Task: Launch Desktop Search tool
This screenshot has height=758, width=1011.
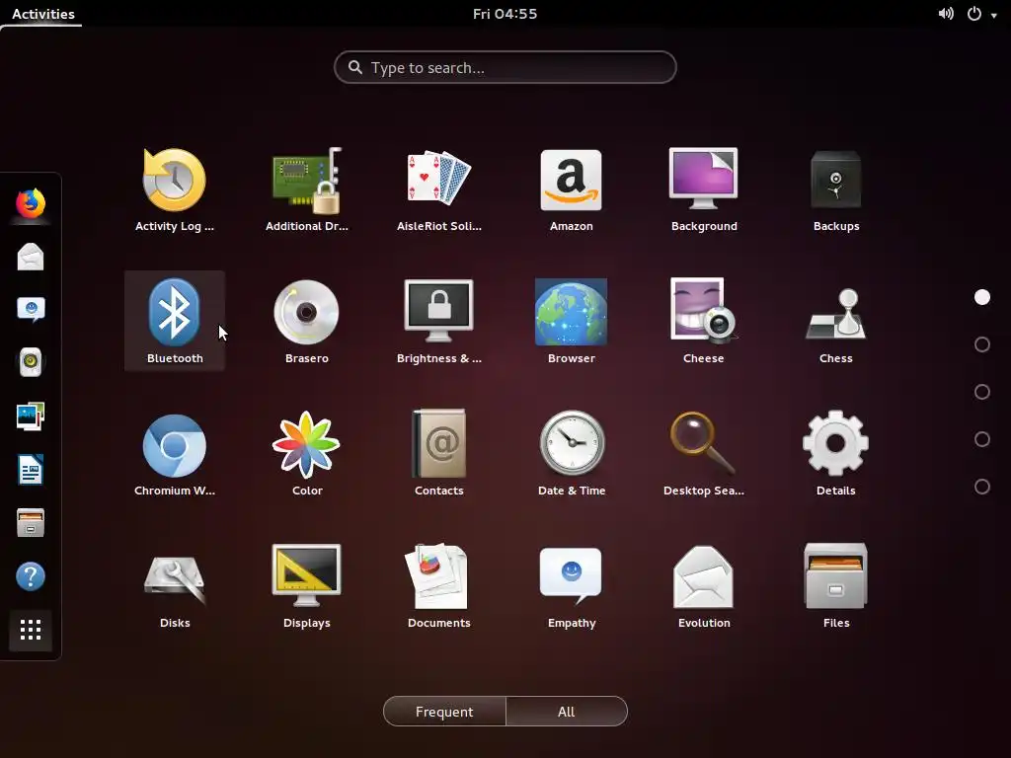Action: pyautogui.click(x=704, y=454)
